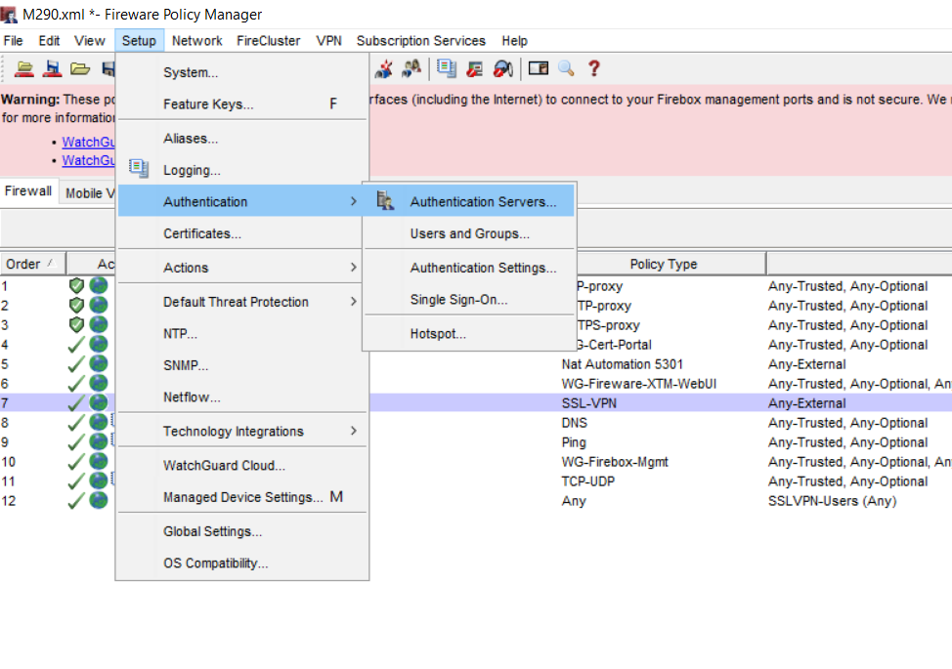The image size is (952, 669).
Task: Click the black panel toolbar icon
Action: click(x=539, y=68)
